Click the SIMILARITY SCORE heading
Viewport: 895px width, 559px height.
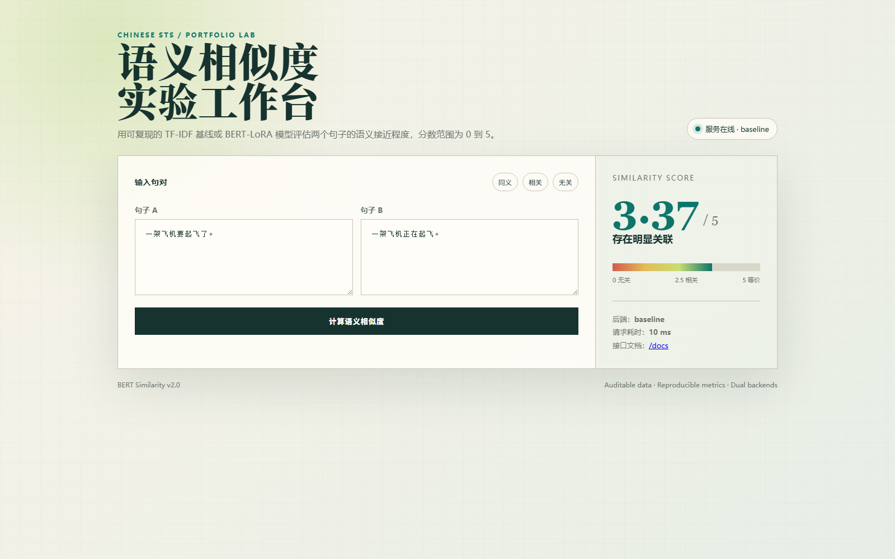(x=653, y=178)
